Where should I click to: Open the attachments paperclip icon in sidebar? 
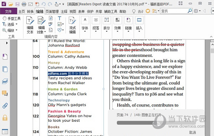point(5,105)
